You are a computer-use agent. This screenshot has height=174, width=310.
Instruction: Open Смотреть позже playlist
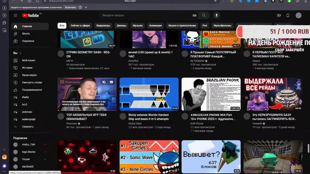point(30,83)
